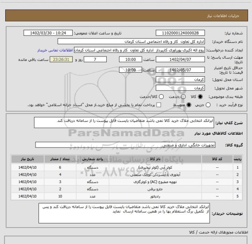Viewport: 252px width, 244px height.
Task: Select the آبخوری یا آبسردکن کوچک صنعتی item
Action: [x=155, y=175]
